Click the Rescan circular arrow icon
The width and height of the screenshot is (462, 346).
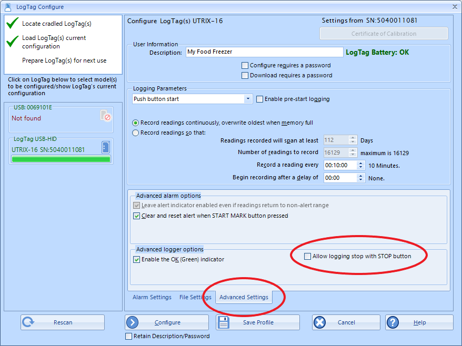coord(28,322)
